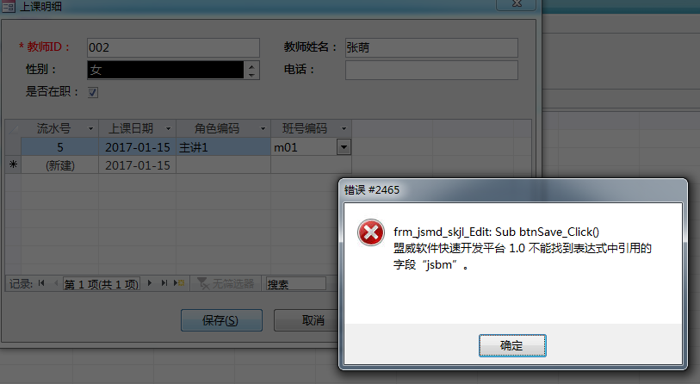Open the 班号编码 m01 cell dropdown
This screenshot has width=700, height=384.
344,147
